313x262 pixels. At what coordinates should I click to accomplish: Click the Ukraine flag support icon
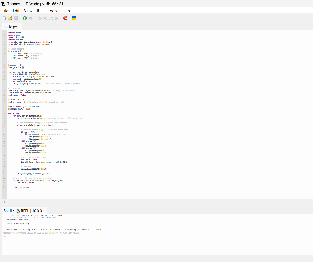[74, 18]
